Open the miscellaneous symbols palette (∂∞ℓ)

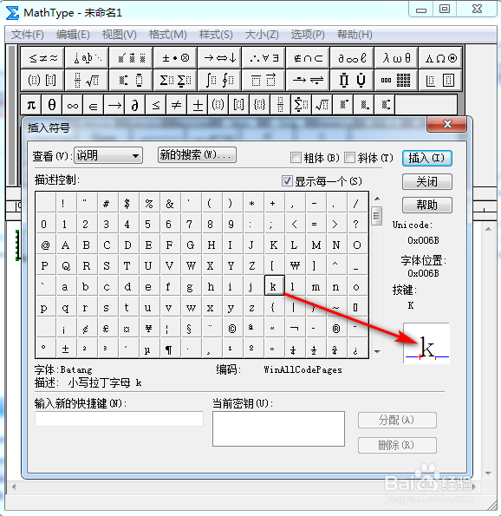click(352, 58)
